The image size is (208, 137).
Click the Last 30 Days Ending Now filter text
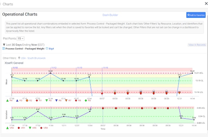pos(25,45)
